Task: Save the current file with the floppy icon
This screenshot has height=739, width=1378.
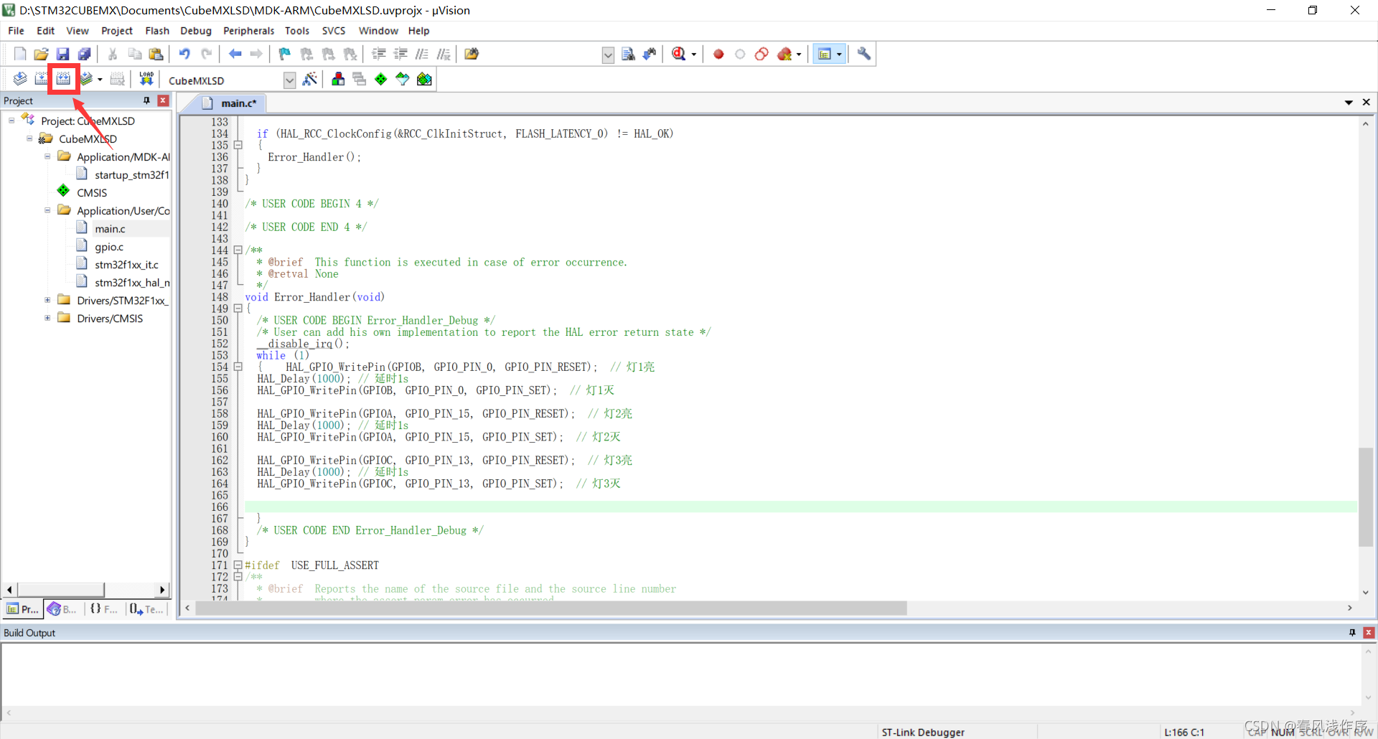Action: [x=63, y=54]
